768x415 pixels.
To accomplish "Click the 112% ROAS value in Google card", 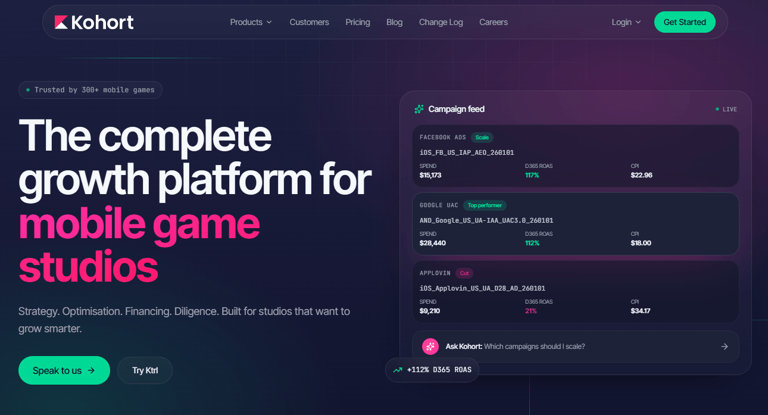I will [532, 243].
